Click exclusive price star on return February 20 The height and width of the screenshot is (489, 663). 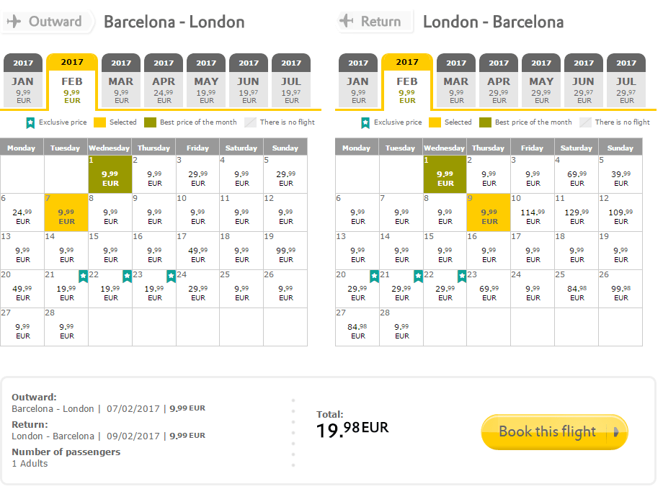coord(374,277)
